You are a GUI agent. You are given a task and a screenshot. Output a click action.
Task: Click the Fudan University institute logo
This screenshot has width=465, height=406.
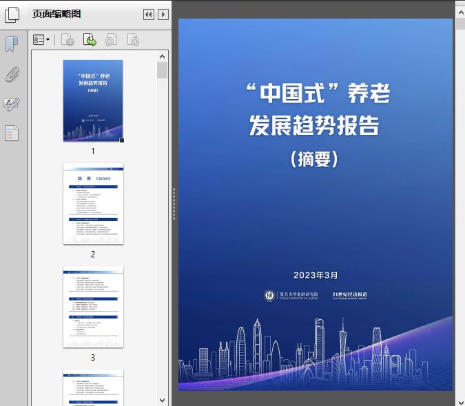(291, 295)
